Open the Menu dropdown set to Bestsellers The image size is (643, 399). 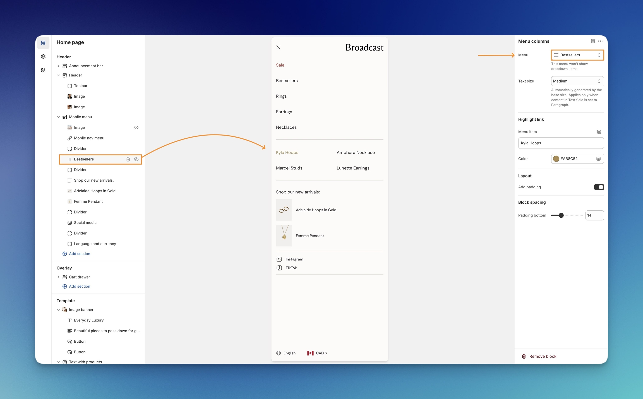(577, 55)
